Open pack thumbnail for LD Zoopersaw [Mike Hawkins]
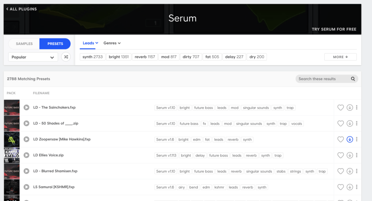This screenshot has height=201, width=372. tap(12, 139)
